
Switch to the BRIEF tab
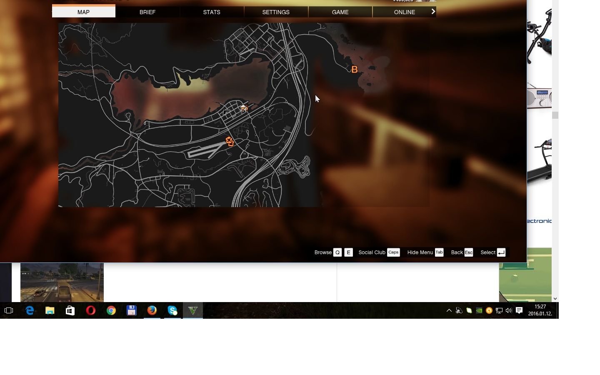tap(147, 12)
